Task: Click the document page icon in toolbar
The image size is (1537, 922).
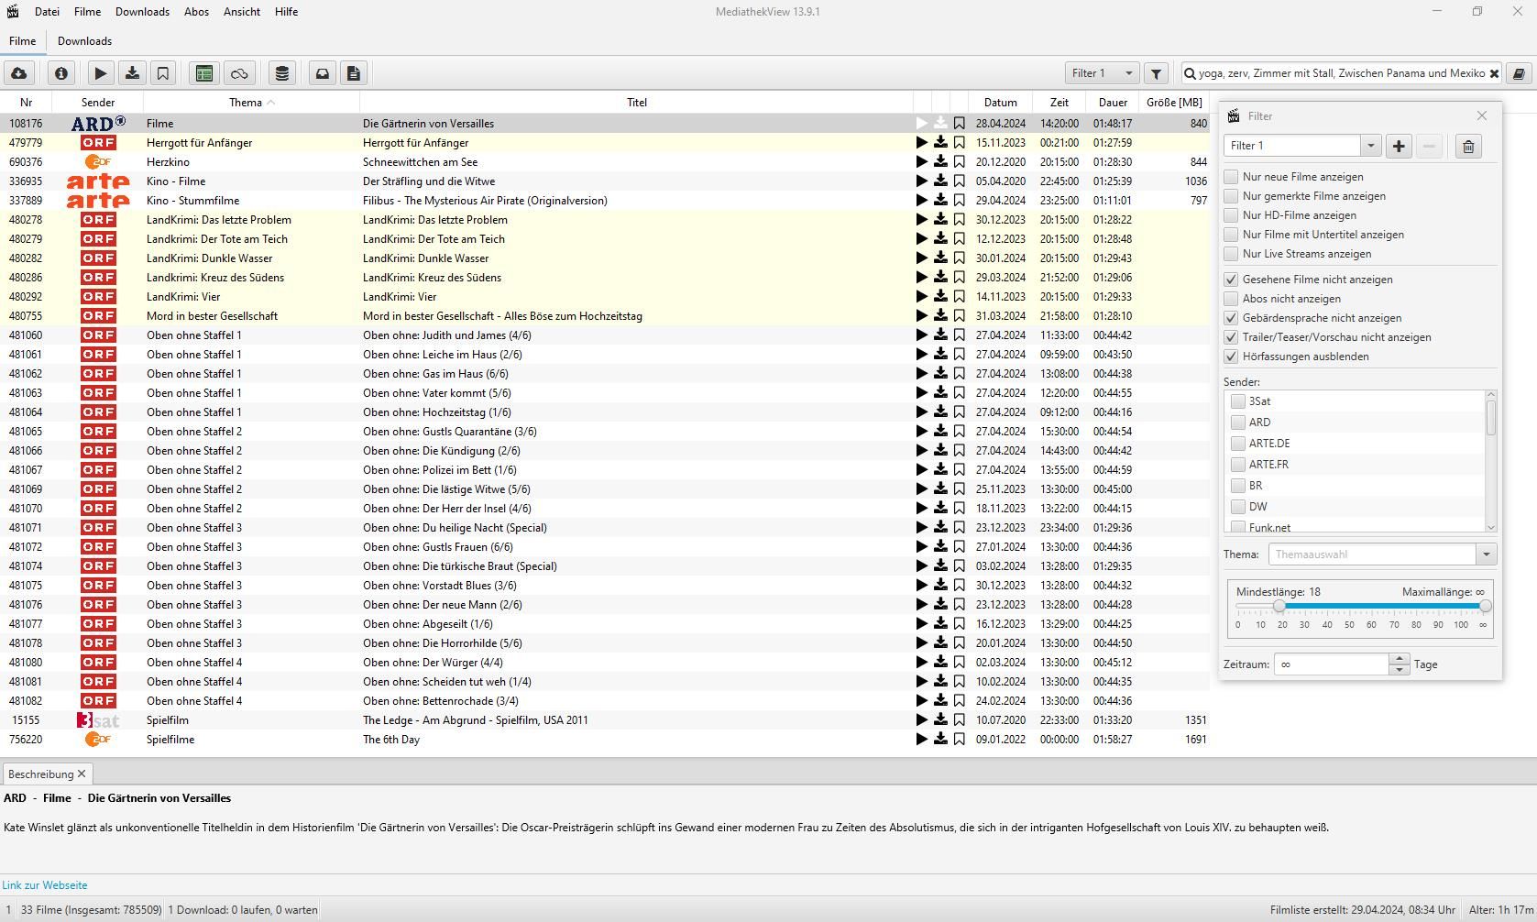Action: [354, 73]
